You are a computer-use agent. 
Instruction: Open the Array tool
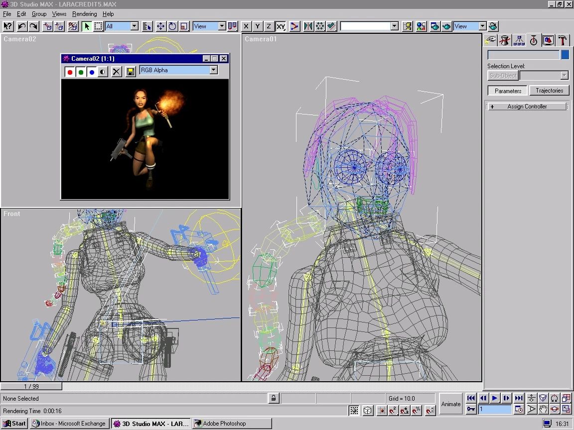[x=320, y=26]
